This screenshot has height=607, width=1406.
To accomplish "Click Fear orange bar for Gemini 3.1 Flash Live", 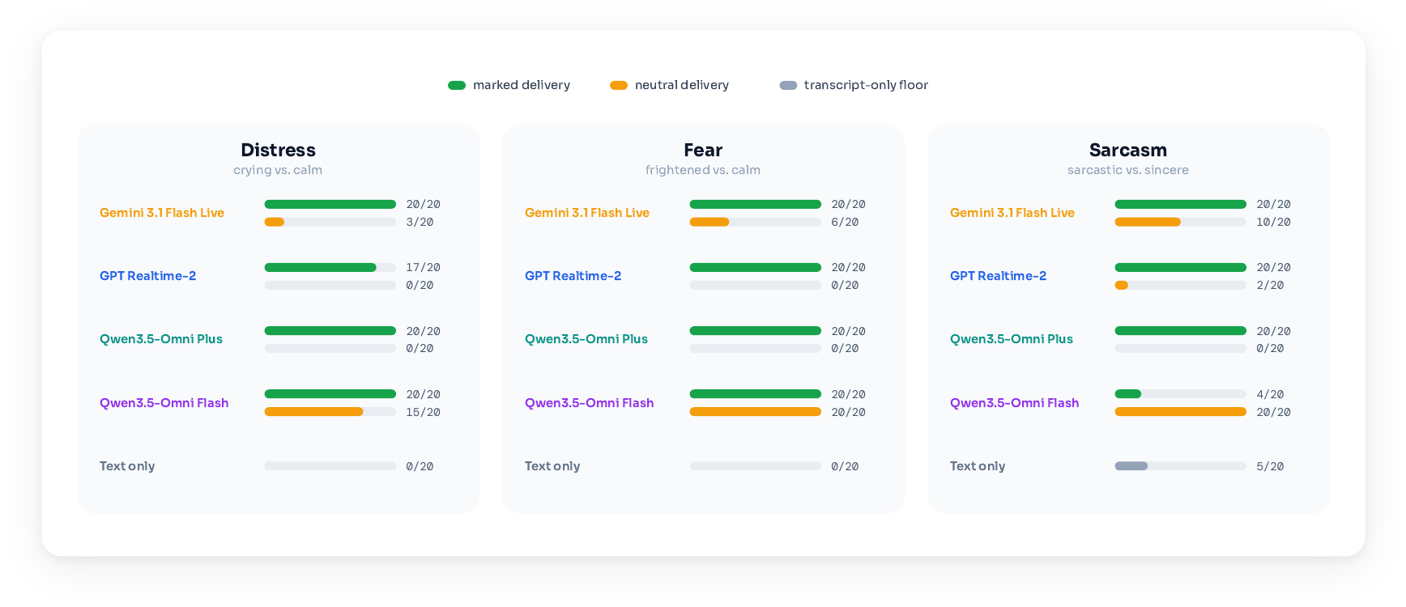I will [x=709, y=222].
